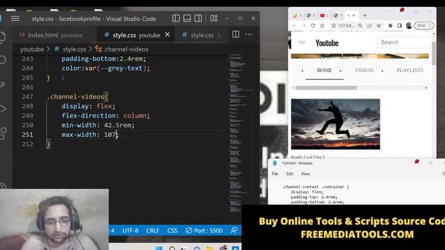Open the Customize Layout icon in VS Code title bar
This screenshot has width=445, height=250.
tap(213, 19)
